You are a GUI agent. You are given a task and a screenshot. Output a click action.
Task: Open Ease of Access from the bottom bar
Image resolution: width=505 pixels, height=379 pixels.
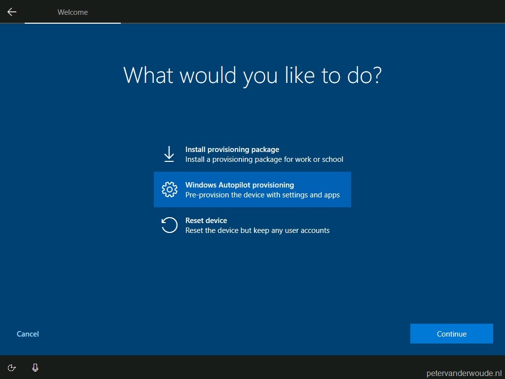pyautogui.click(x=11, y=368)
